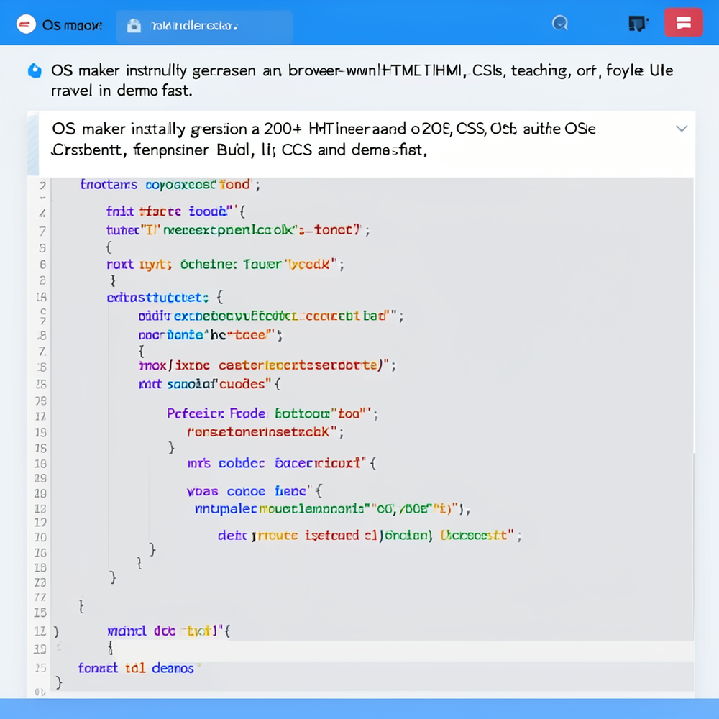Click the last code line 'fonaet tal deanos'
This screenshot has width=719, height=719.
tap(136, 668)
